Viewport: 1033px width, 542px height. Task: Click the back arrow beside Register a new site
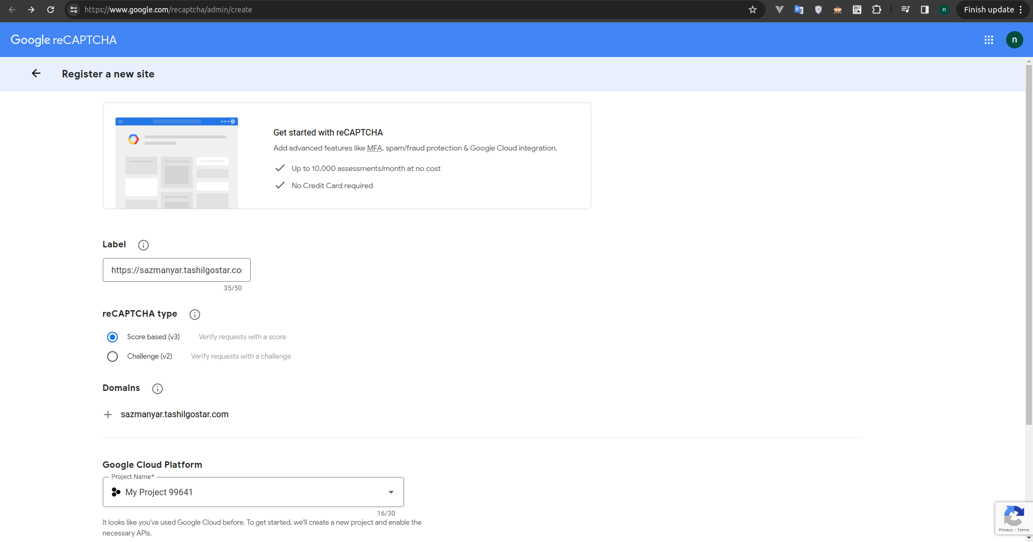click(36, 74)
